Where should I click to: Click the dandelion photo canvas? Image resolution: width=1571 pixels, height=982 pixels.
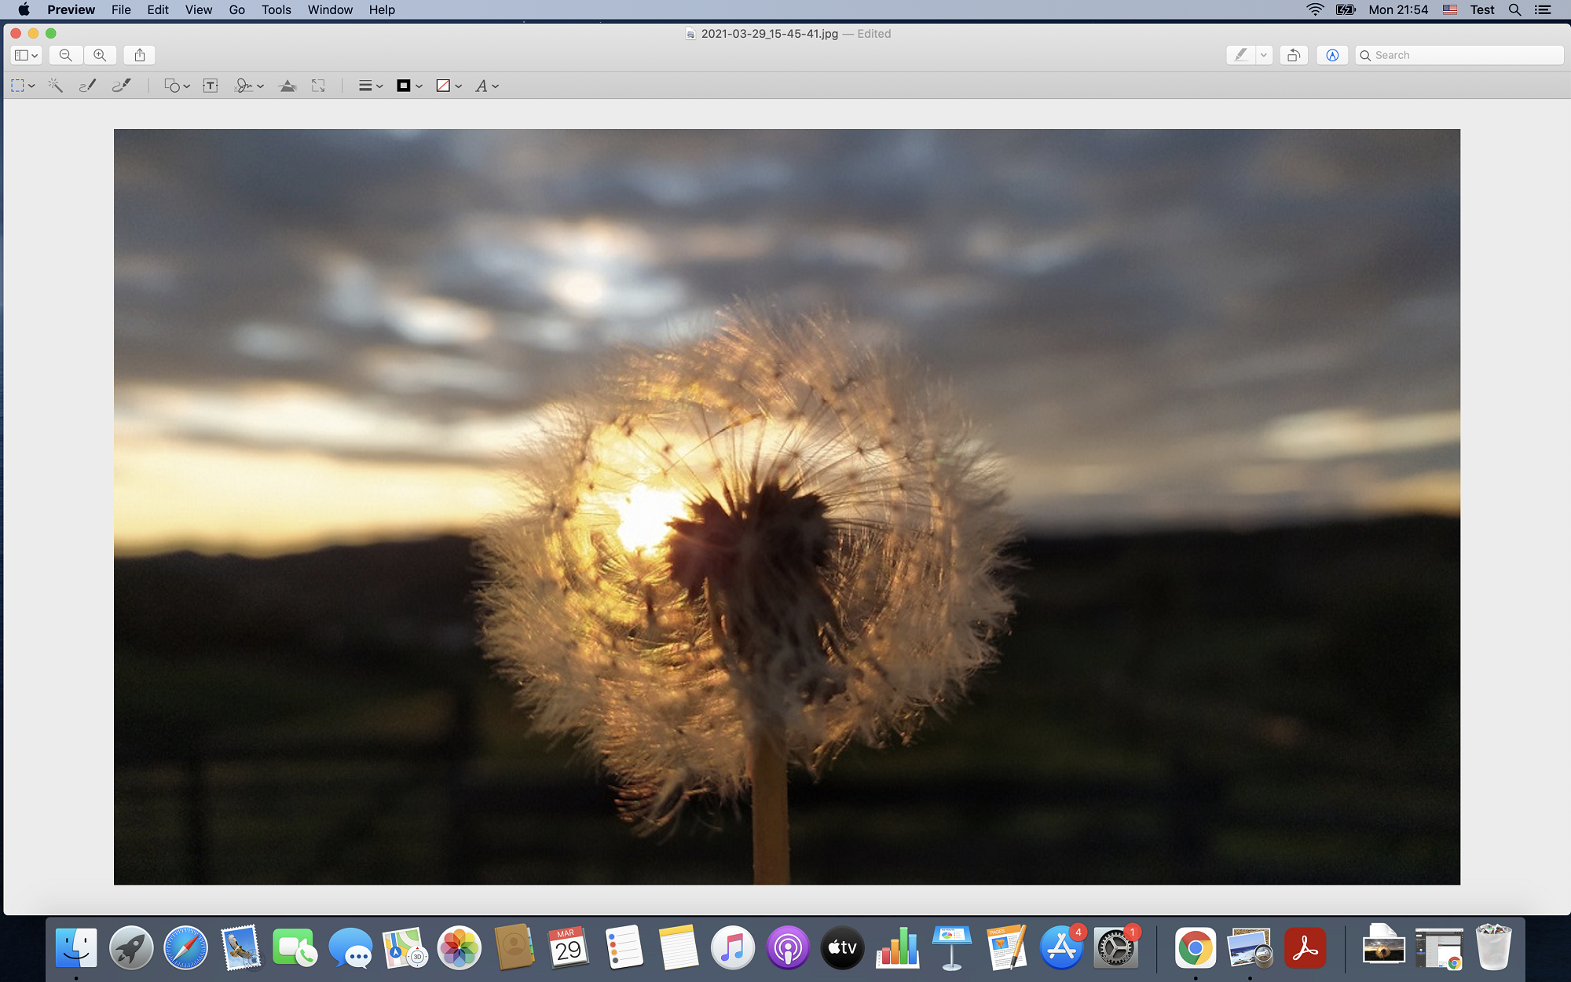click(x=787, y=507)
